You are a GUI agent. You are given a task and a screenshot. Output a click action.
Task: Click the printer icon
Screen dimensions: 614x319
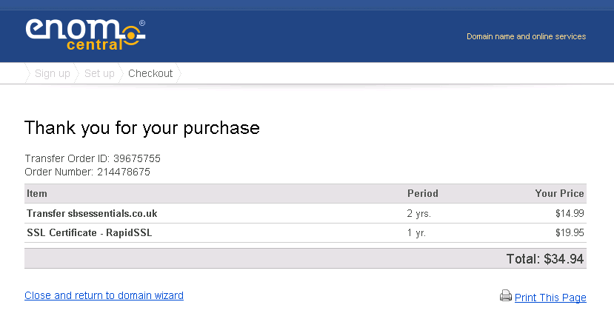pos(506,296)
